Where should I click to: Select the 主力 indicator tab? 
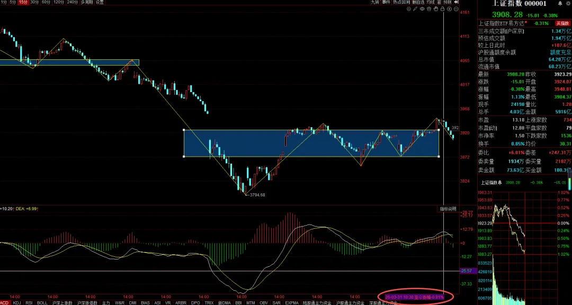[x=106, y=302]
